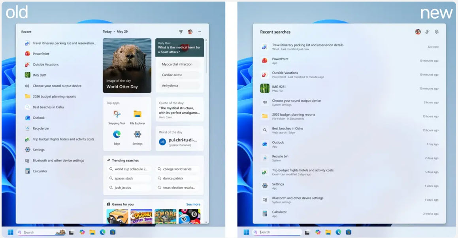Click the Outlook icon in old Recent list

pyautogui.click(x=27, y=118)
